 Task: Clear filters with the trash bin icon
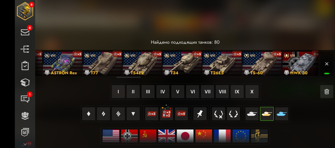[x=327, y=92]
